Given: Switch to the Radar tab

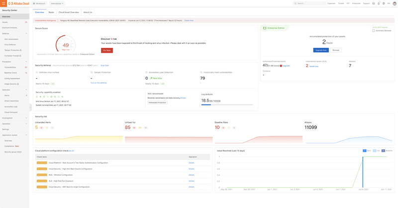Looking at the screenshot, I should point(51,12).
